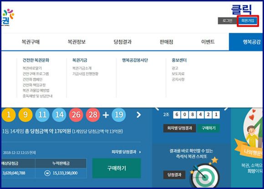Click the pension digit box showing 8
The height and width of the screenshot is (189, 264).
click(x=193, y=115)
